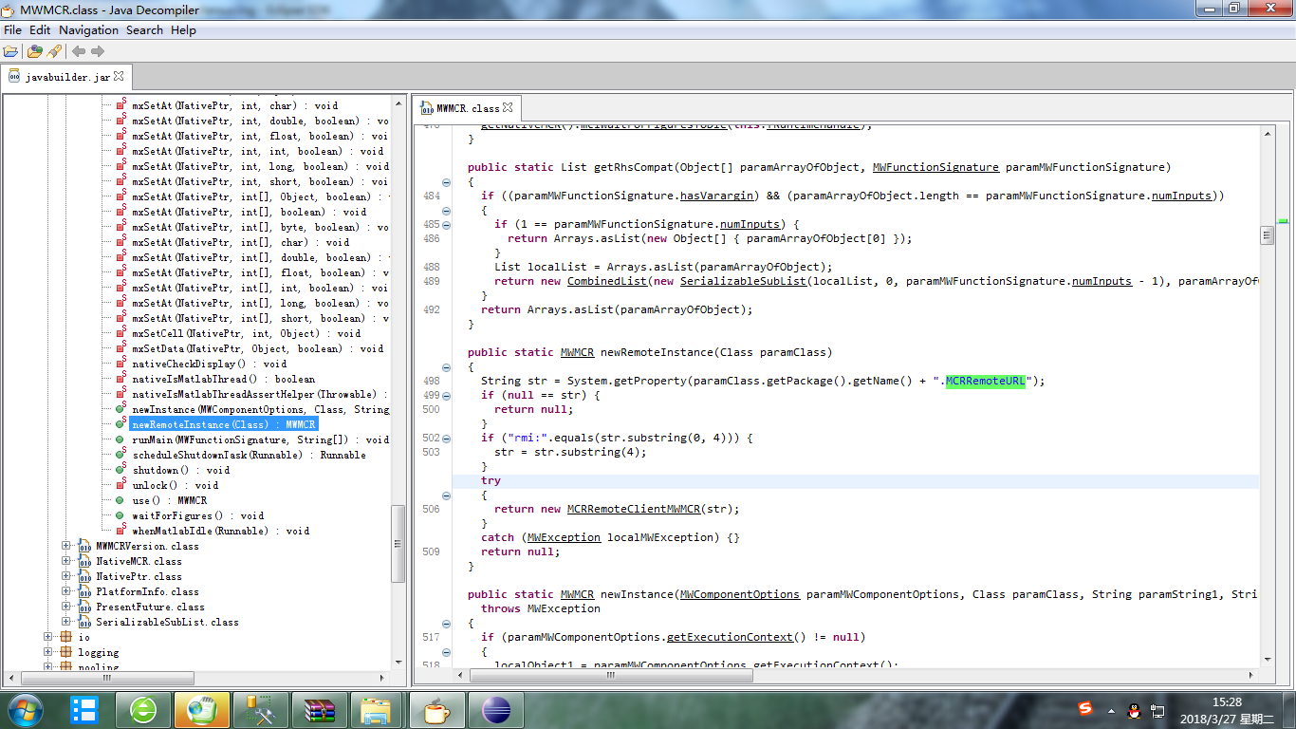
Task: Toggle fold at line 499 if block
Action: [x=446, y=396]
